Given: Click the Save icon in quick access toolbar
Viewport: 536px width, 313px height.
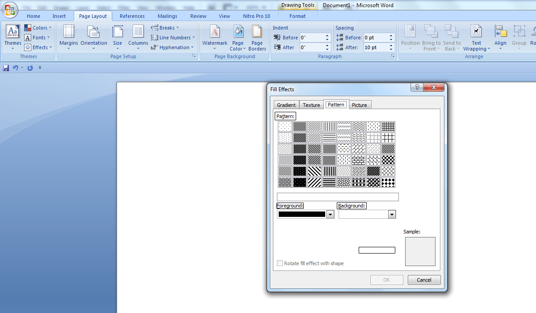Looking at the screenshot, I should click(x=6, y=68).
